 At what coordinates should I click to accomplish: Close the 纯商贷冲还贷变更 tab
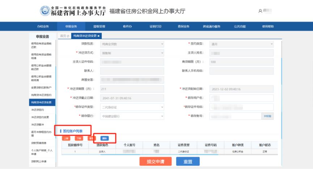click(99, 36)
